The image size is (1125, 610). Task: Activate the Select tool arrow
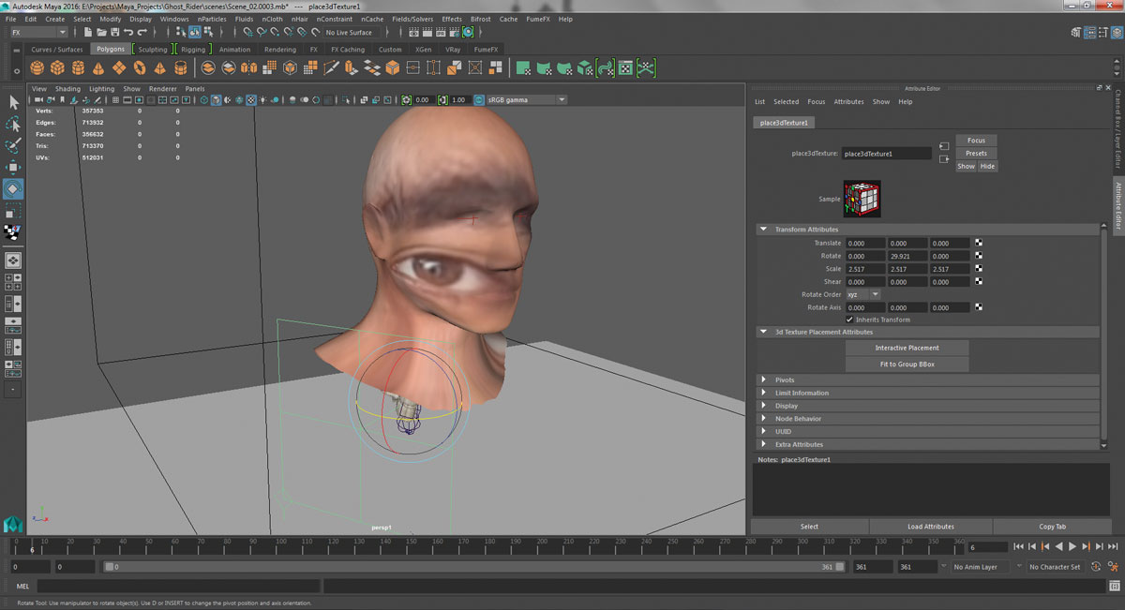[13, 102]
